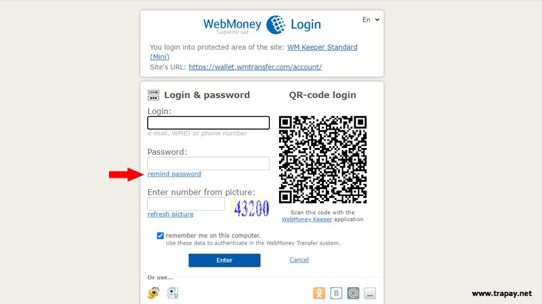
Task: Select the Login & password heading
Action: (x=207, y=95)
